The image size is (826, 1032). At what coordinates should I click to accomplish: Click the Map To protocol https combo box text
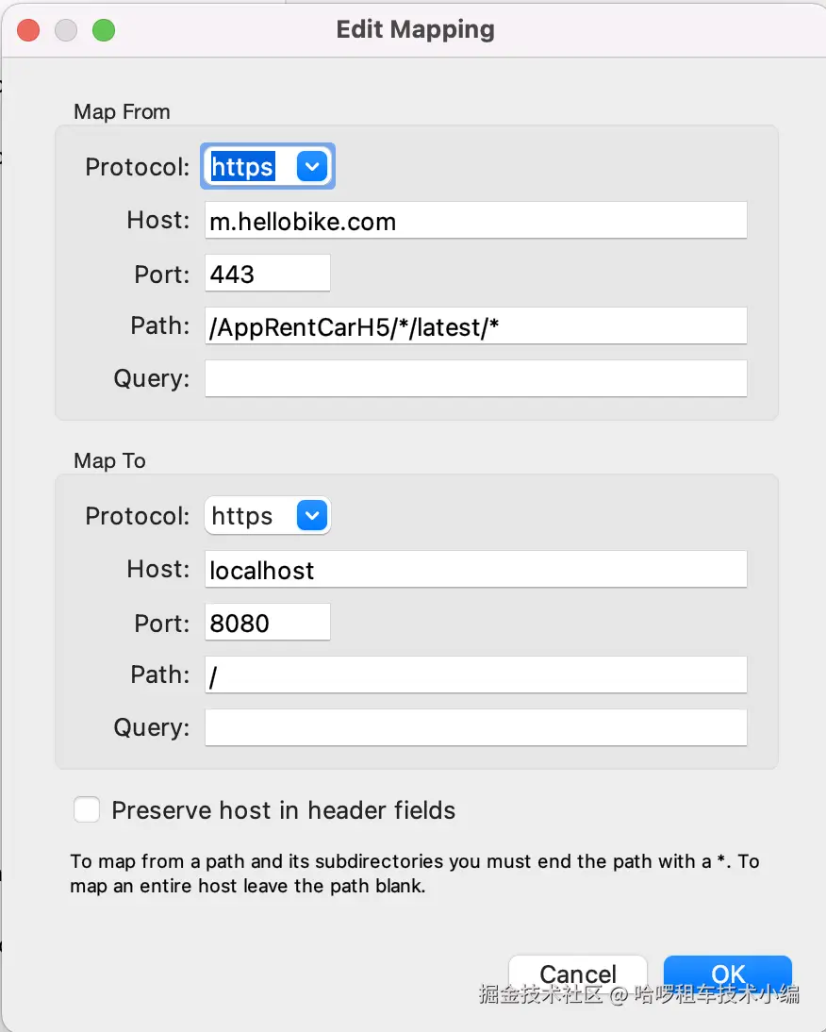(x=245, y=516)
